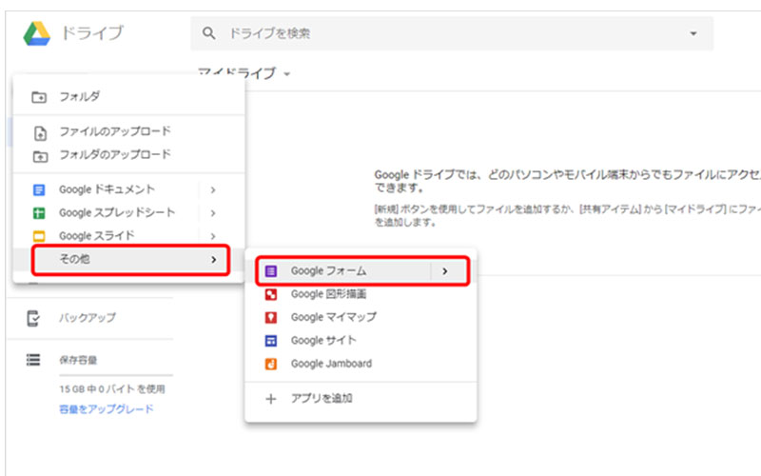Expand Google ドキュメント submenu arrow
Screen dimensions: 761x476
[x=212, y=189]
